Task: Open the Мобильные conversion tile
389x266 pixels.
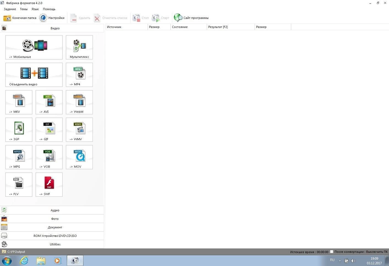Action: point(34,47)
